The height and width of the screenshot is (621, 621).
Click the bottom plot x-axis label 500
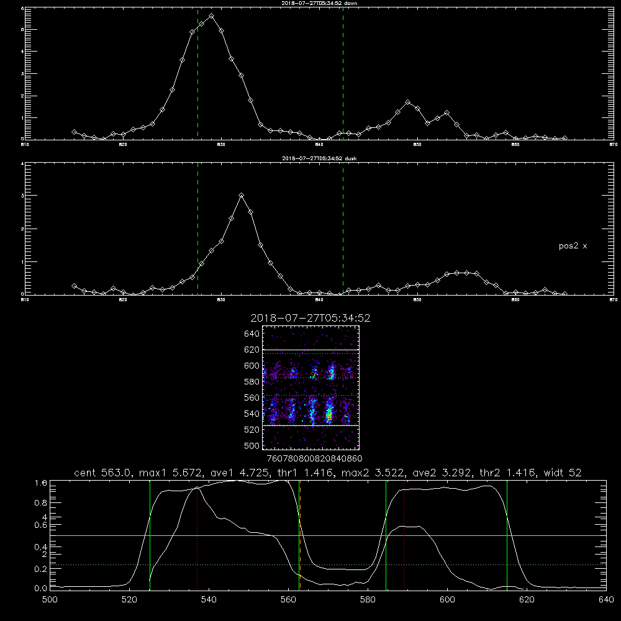[50, 600]
